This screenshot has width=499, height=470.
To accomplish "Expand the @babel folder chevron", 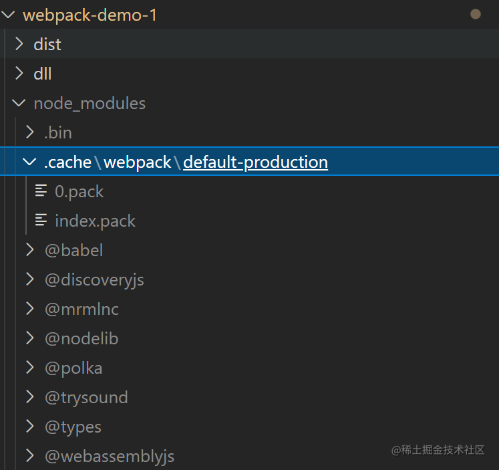I will 30,250.
